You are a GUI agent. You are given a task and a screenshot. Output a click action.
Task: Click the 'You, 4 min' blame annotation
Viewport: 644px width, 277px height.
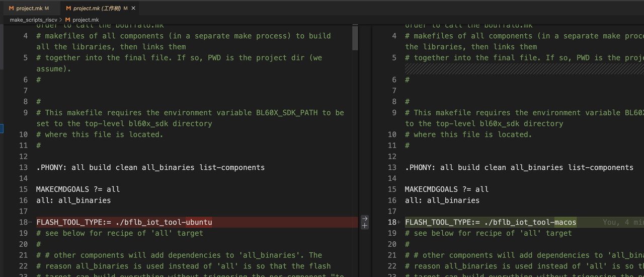click(623, 222)
